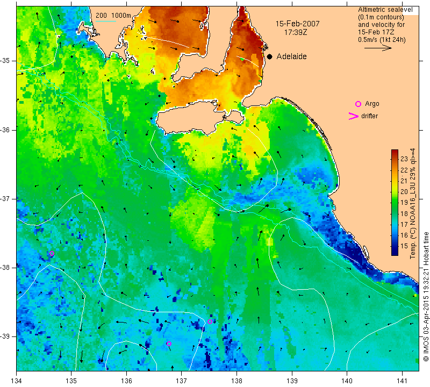Click the '0.5m/s (1kt 24h)' scale text
This screenshot has height=387, width=430.
382,40
